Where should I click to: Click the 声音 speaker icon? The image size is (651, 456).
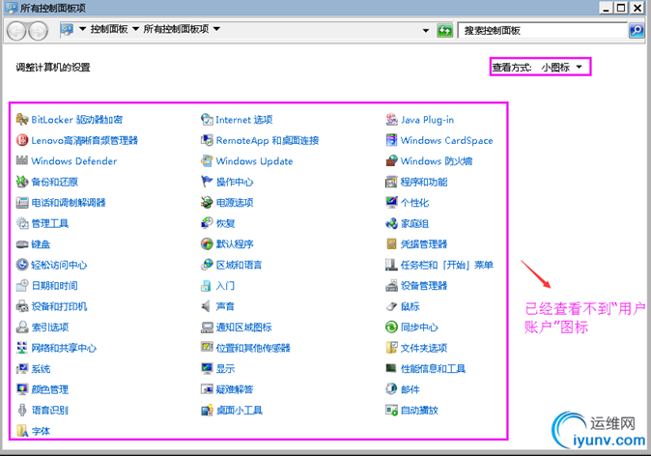[x=207, y=306]
